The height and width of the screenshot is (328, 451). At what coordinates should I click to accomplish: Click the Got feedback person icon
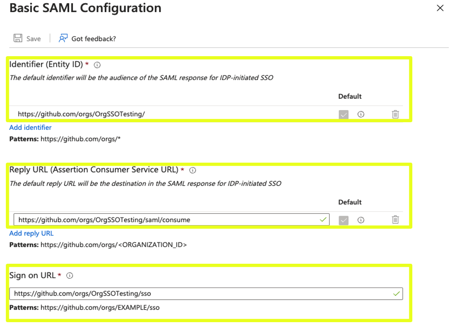click(63, 38)
